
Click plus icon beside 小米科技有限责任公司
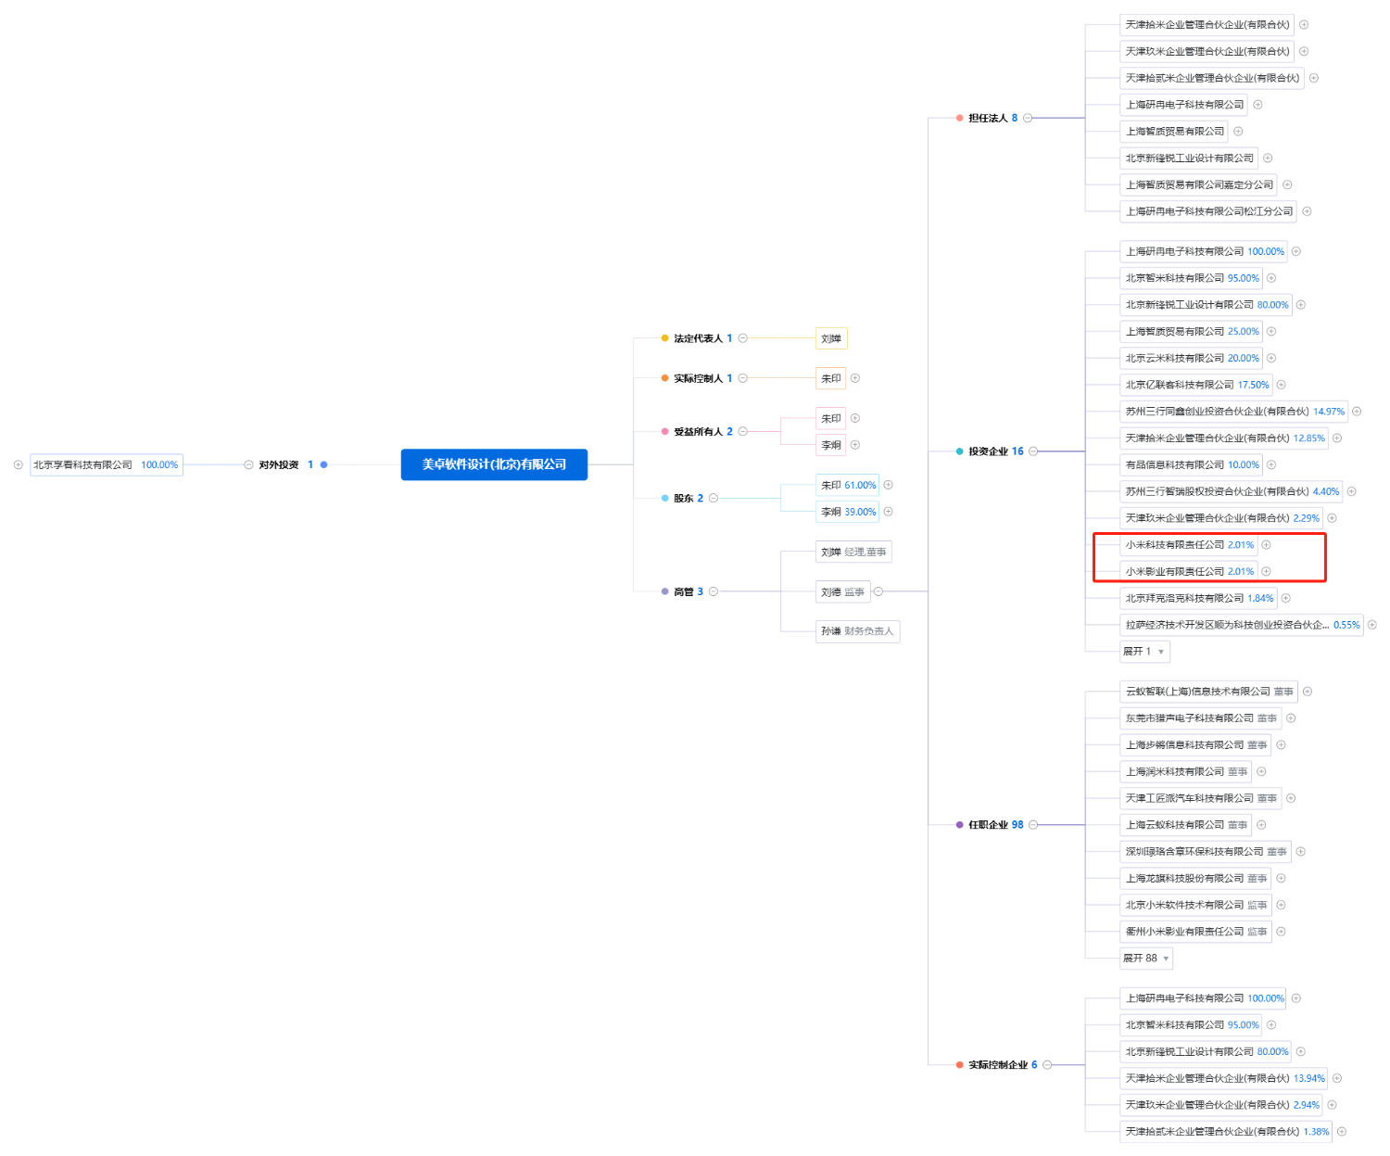tap(1266, 545)
